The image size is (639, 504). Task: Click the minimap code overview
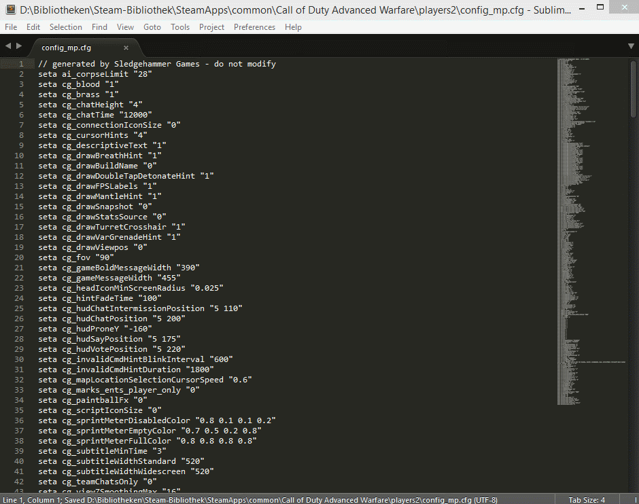591,232
